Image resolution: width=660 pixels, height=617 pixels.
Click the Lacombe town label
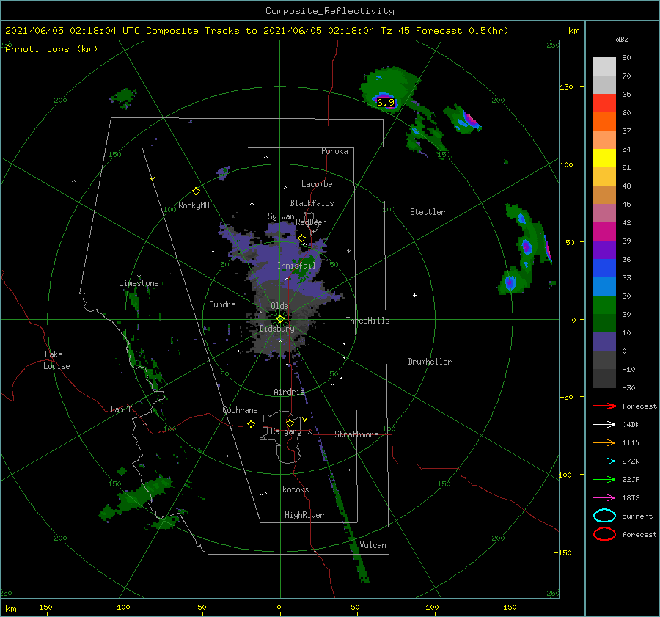pyautogui.click(x=317, y=184)
